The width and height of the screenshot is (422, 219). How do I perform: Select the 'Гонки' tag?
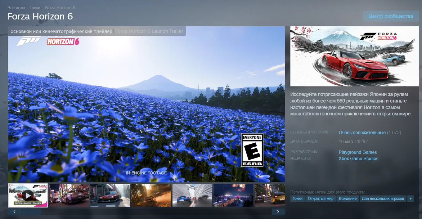tap(298, 199)
